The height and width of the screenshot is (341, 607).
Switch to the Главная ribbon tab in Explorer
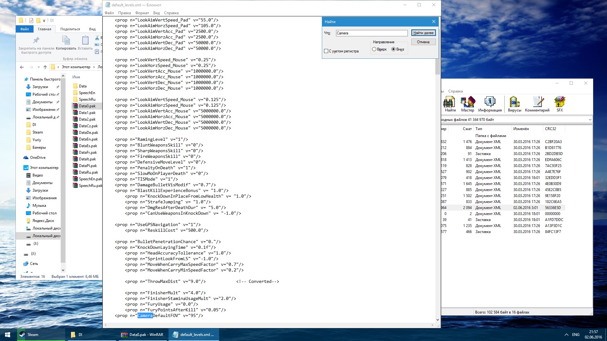[45, 29]
